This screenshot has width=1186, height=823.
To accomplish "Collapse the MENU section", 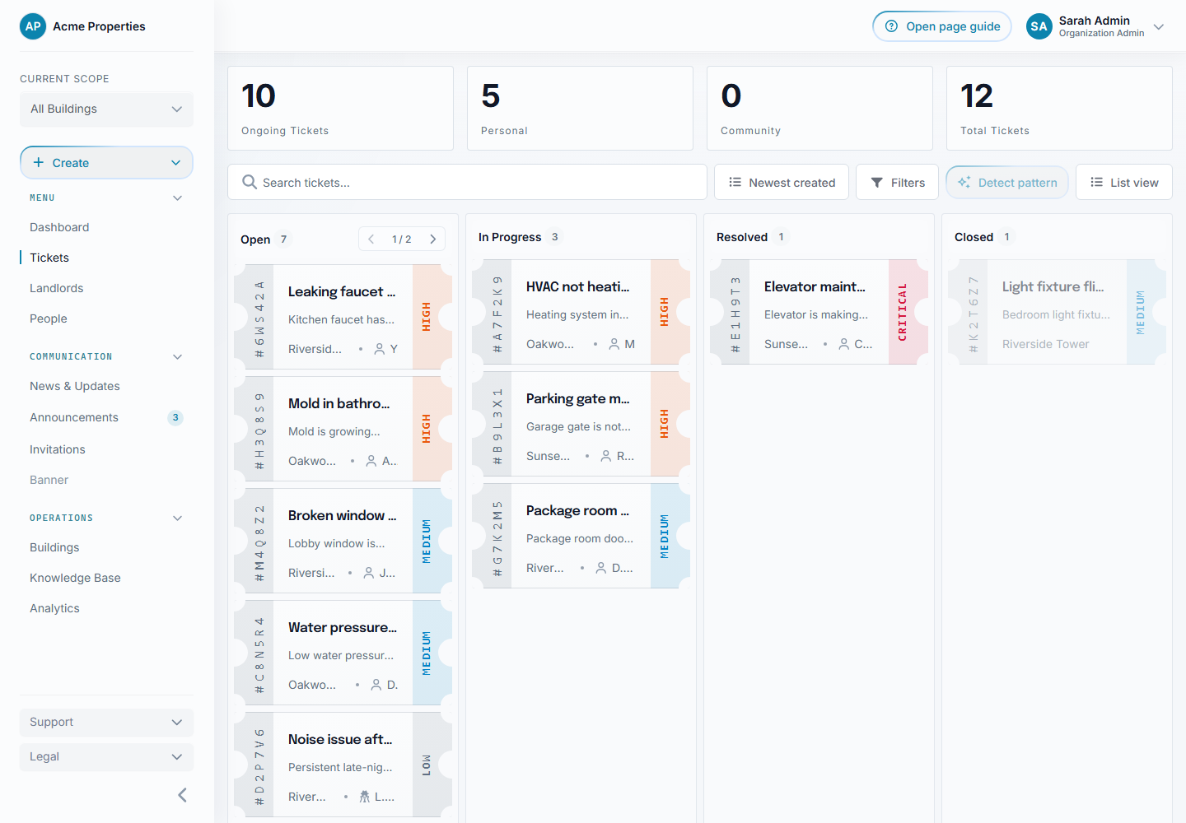I will click(x=177, y=198).
